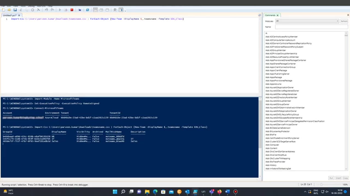The height and width of the screenshot is (196, 350).
Task: Open Word from taskbar
Action: coord(227,192)
